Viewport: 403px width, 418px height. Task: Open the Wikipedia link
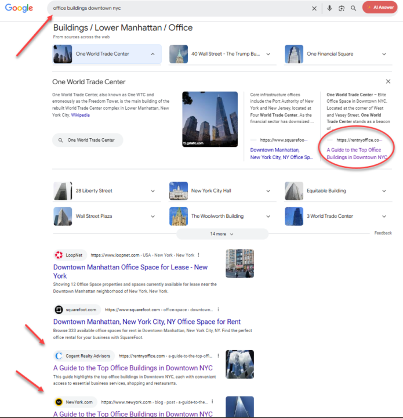click(80, 115)
